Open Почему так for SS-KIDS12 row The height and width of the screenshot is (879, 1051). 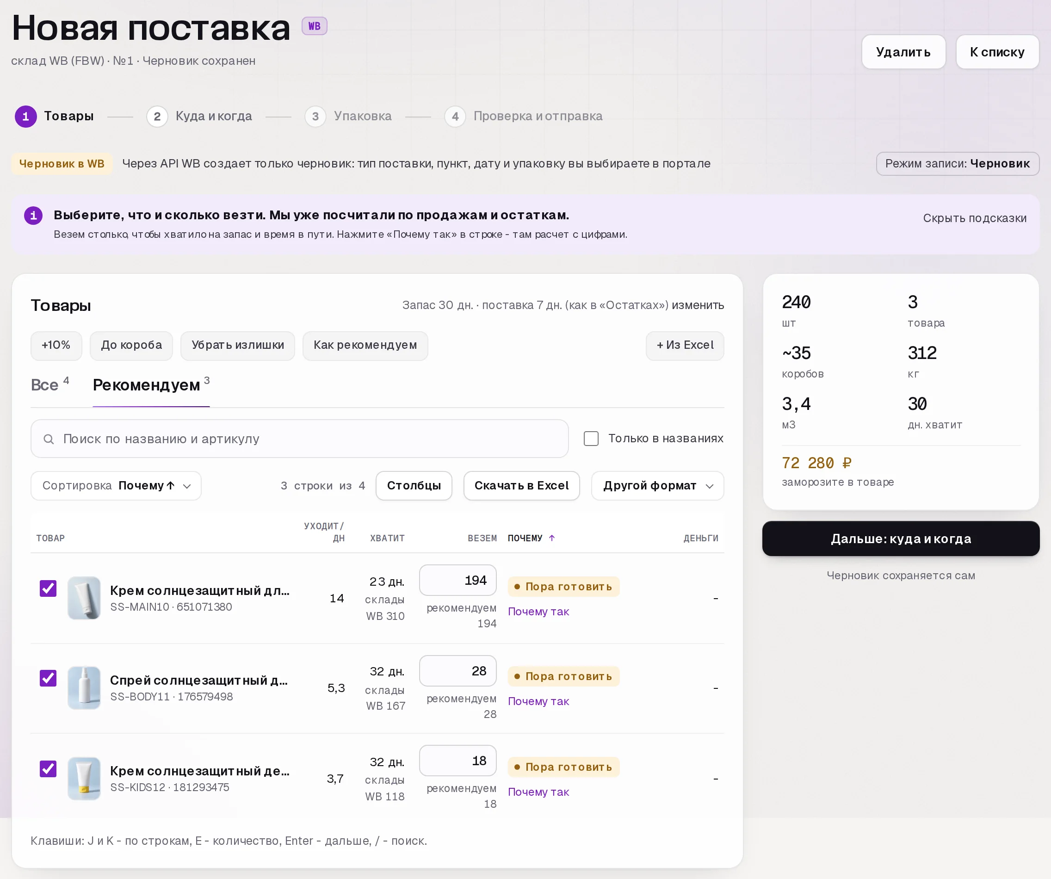tap(538, 792)
